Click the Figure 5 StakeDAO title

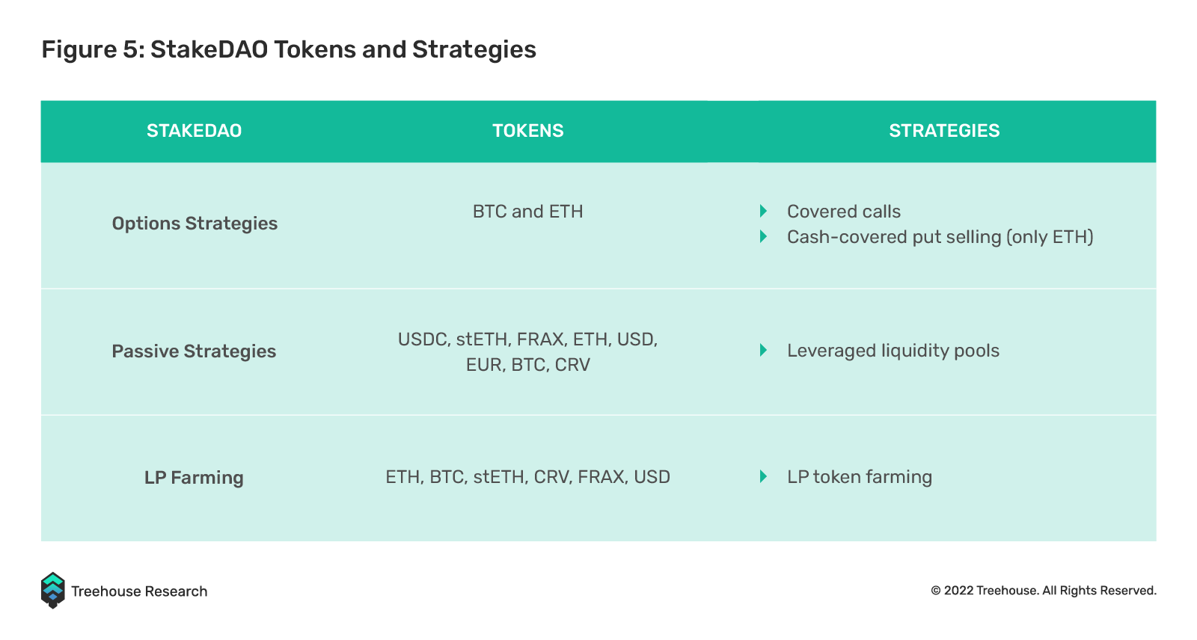click(289, 49)
